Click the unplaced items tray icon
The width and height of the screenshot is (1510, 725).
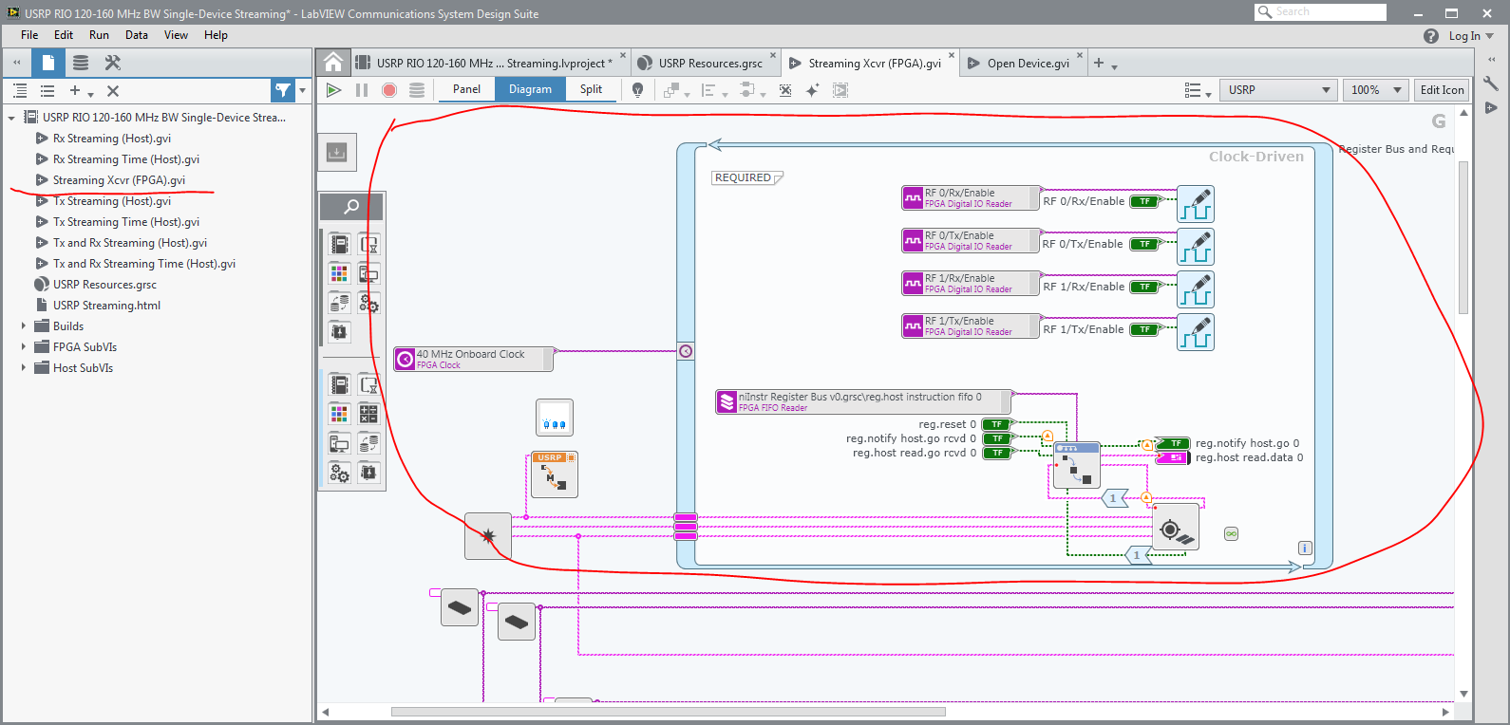click(336, 152)
